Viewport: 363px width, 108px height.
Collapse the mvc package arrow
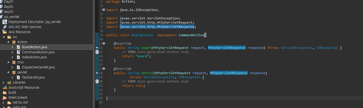pos(8,62)
